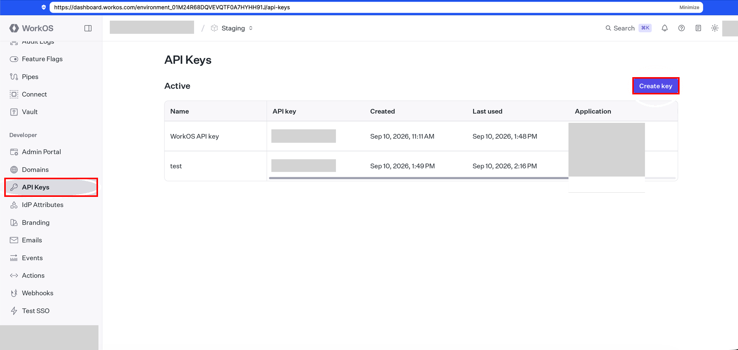The image size is (738, 350).
Task: Click the IdP Attributes icon
Action: click(x=14, y=205)
